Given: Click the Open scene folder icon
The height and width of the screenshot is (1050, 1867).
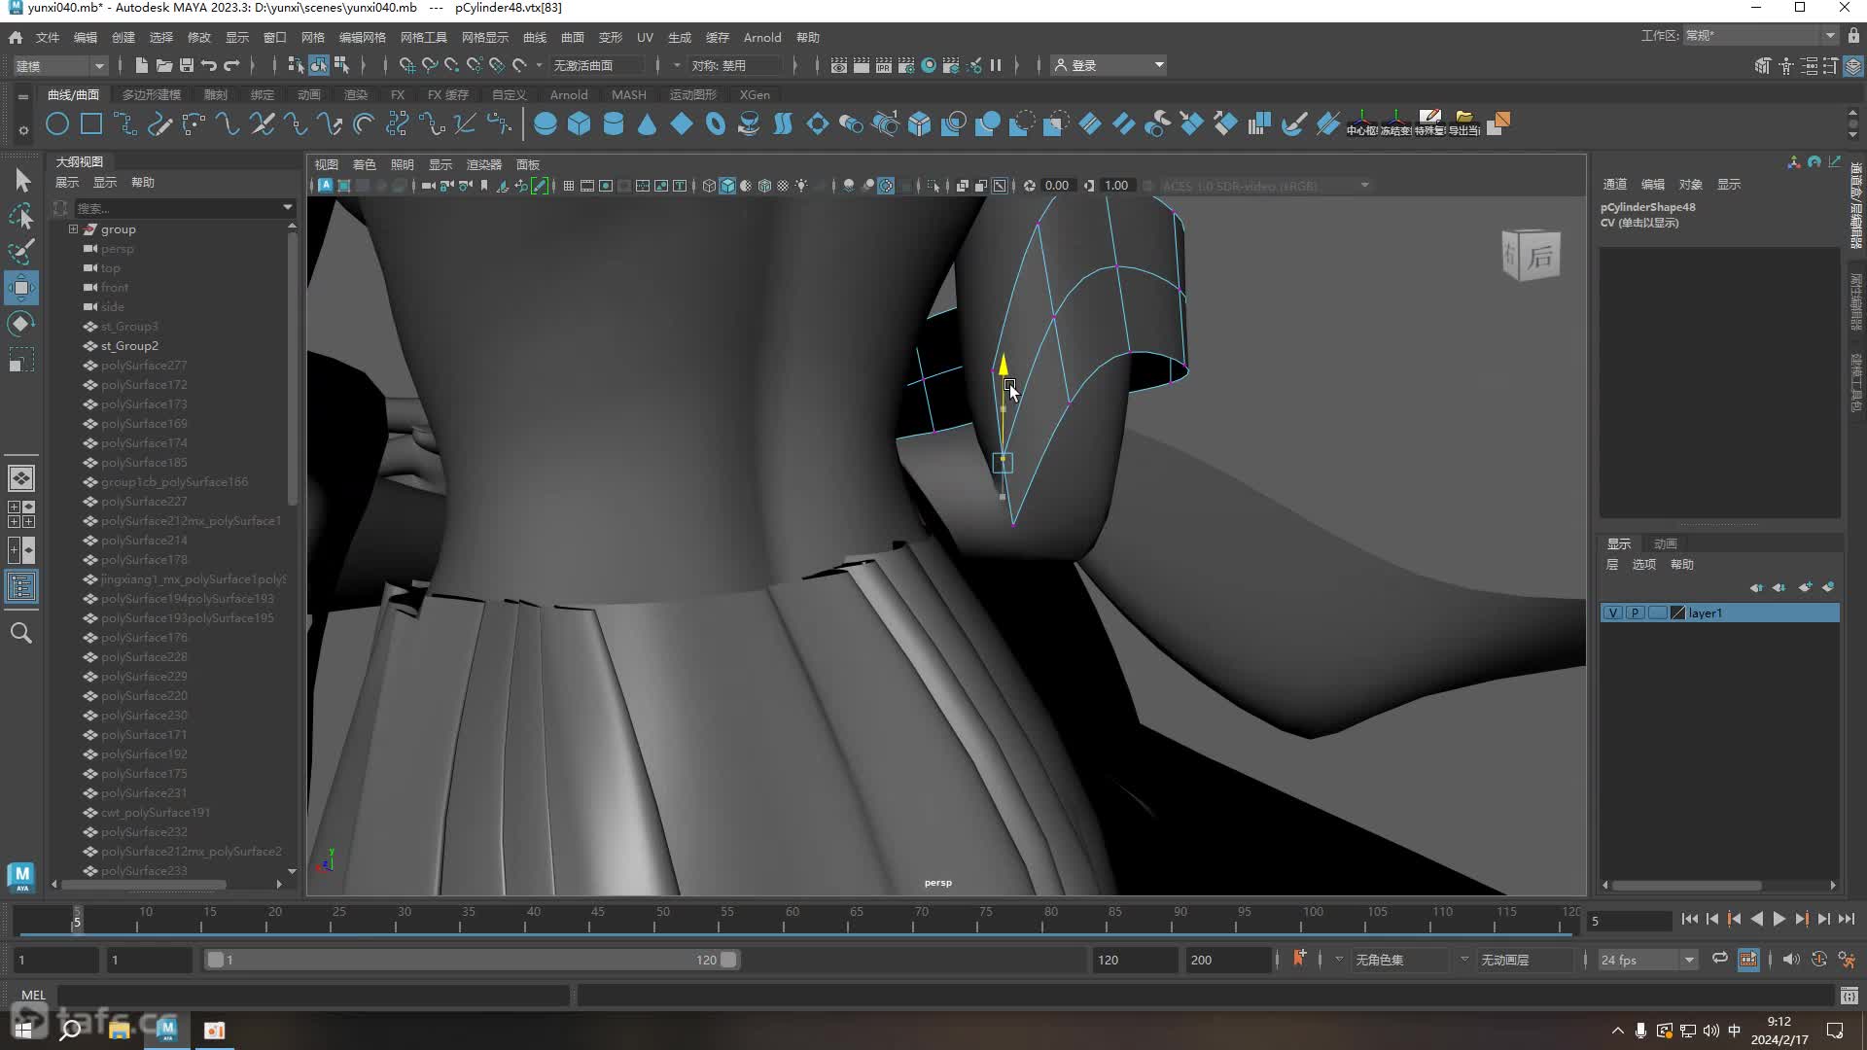Looking at the screenshot, I should point(164,65).
